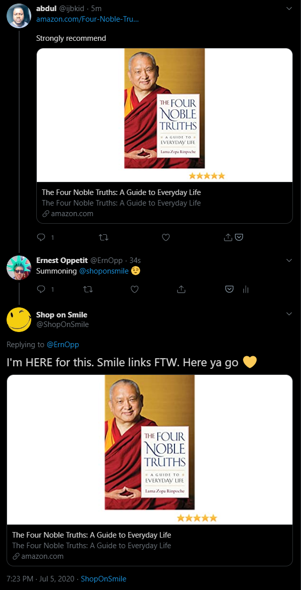Click abdul's profile picture
Image resolution: width=301 pixels, height=590 pixels.
pyautogui.click(x=19, y=16)
